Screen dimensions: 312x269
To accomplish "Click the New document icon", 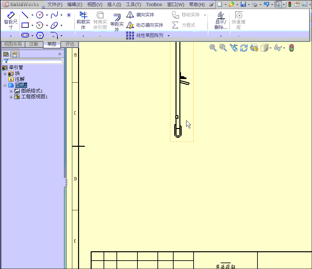I will pyautogui.click(x=220, y=4).
